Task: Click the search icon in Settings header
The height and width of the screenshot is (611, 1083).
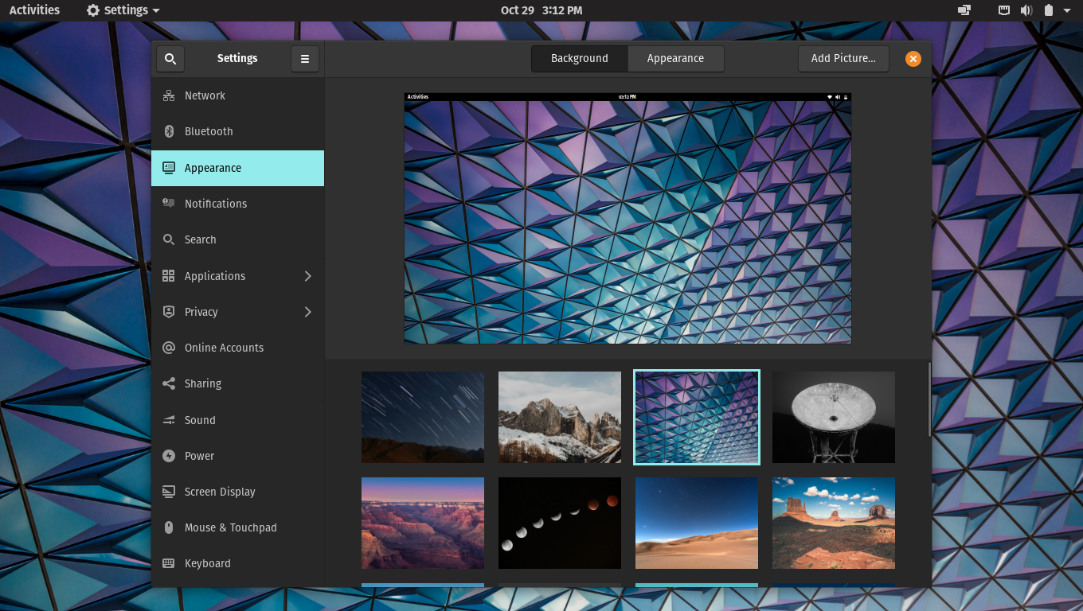Action: click(170, 59)
